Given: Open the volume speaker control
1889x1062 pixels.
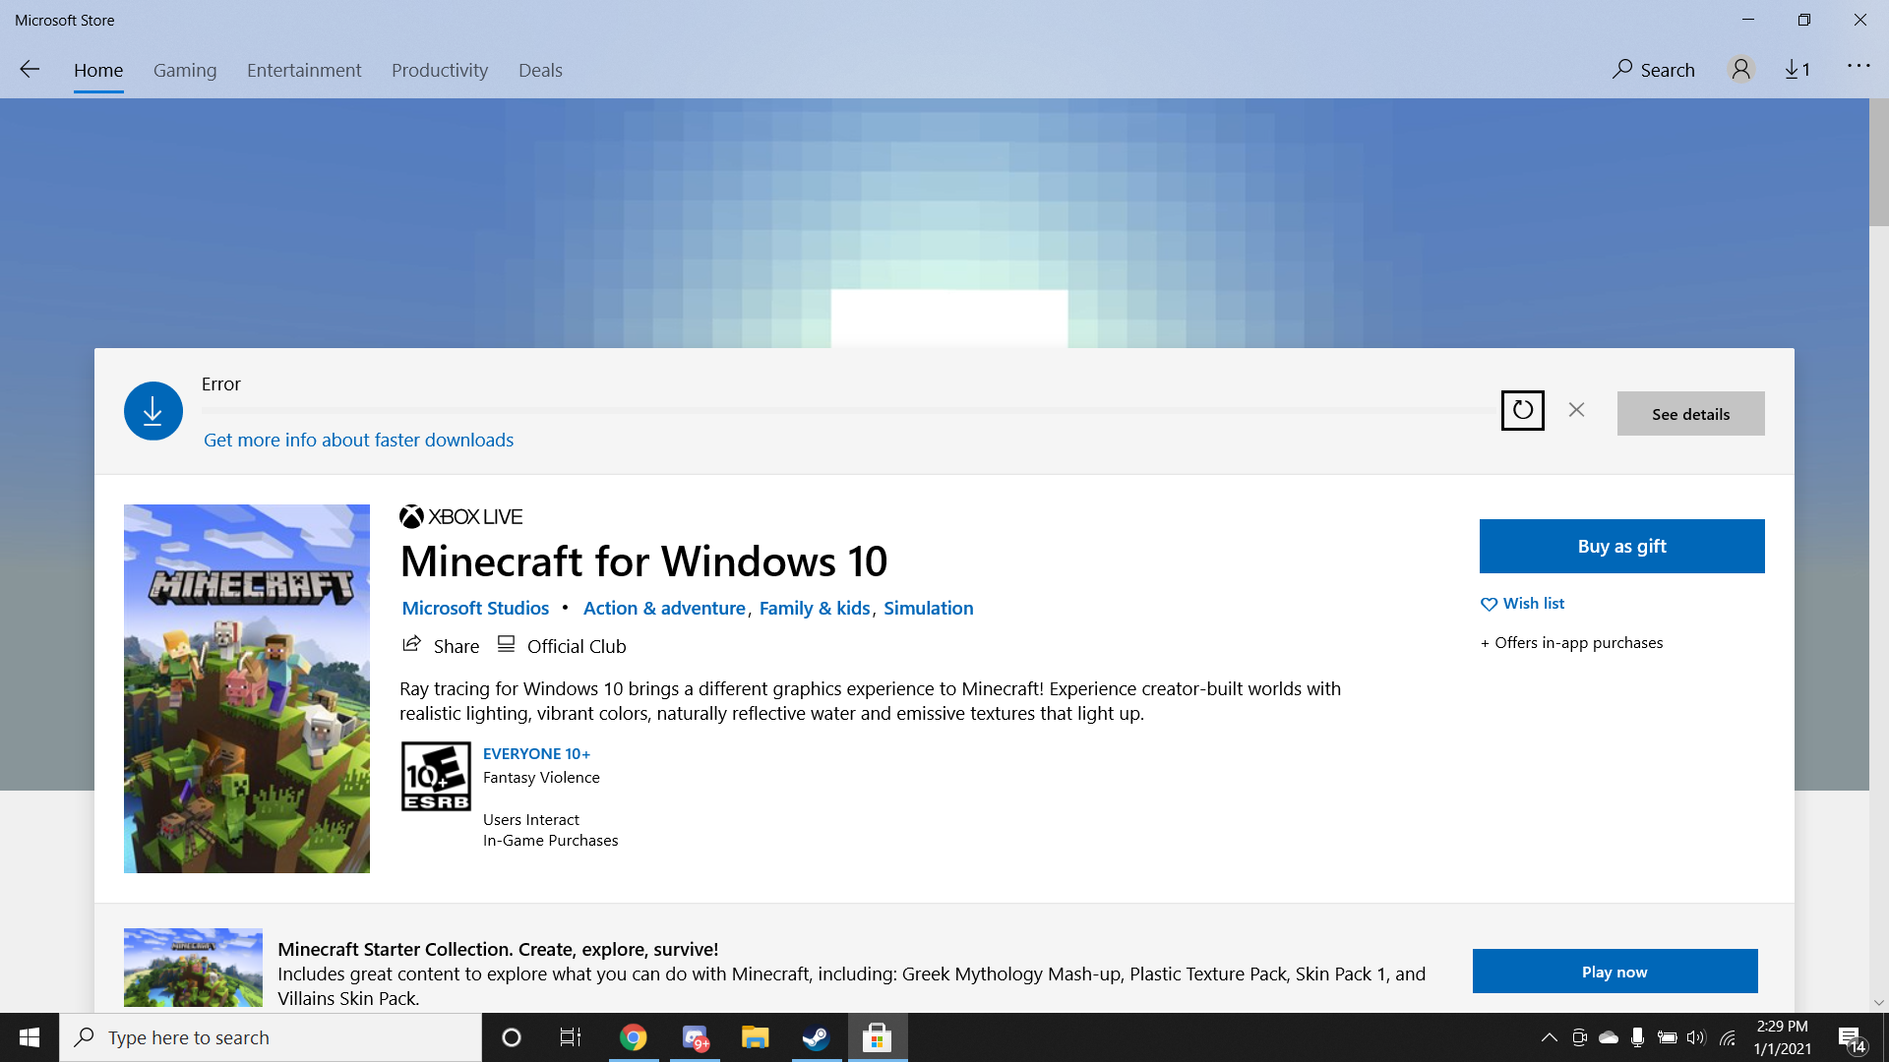Looking at the screenshot, I should (x=1696, y=1037).
